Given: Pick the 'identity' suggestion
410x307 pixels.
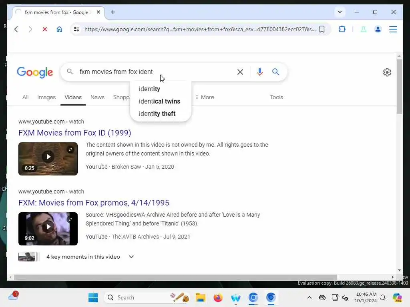Looking at the screenshot, I should [x=149, y=89].
